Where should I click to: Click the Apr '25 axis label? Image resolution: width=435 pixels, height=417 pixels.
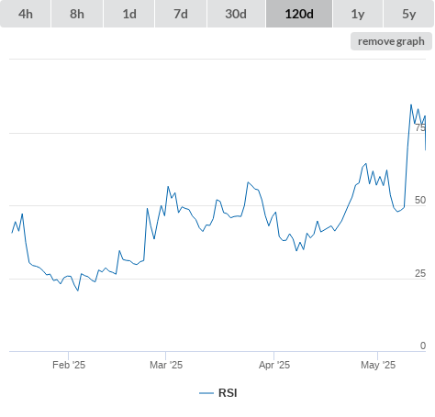(274, 365)
